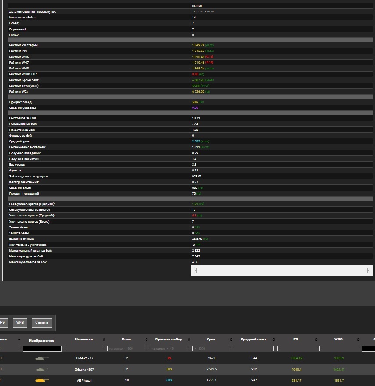Focus the Процент побед filter field

(168, 349)
